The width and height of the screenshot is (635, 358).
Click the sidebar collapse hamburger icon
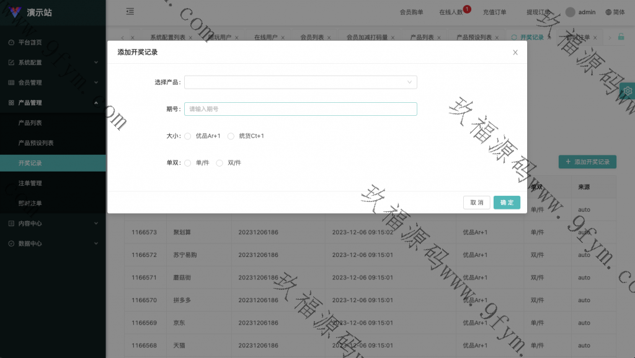pos(130,11)
